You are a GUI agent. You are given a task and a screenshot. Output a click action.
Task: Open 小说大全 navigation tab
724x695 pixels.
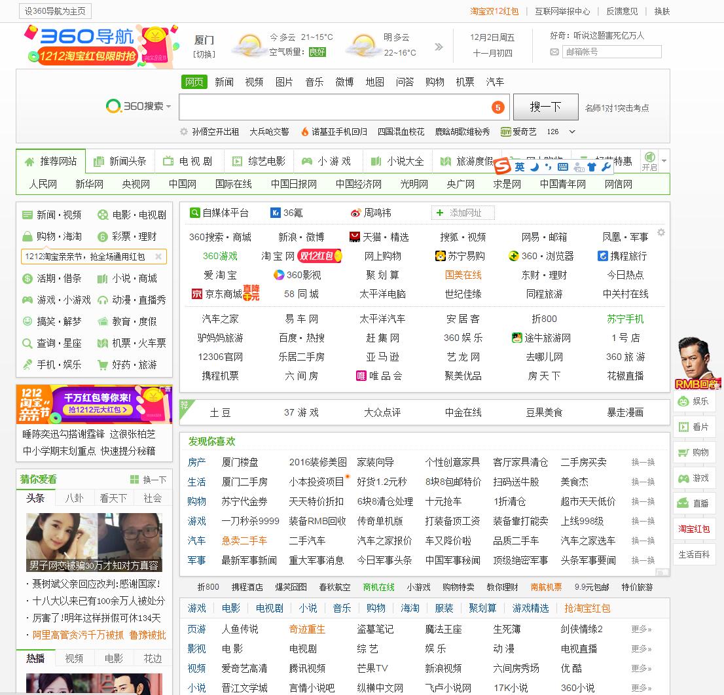point(397,161)
